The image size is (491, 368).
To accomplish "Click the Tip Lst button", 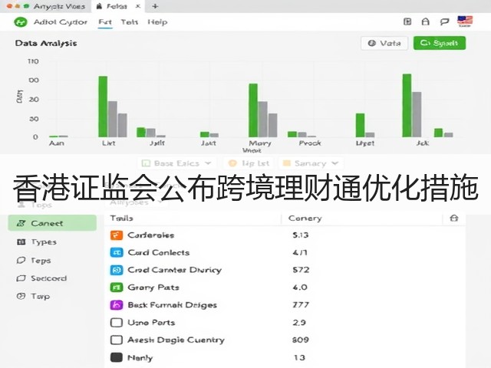I will point(249,163).
